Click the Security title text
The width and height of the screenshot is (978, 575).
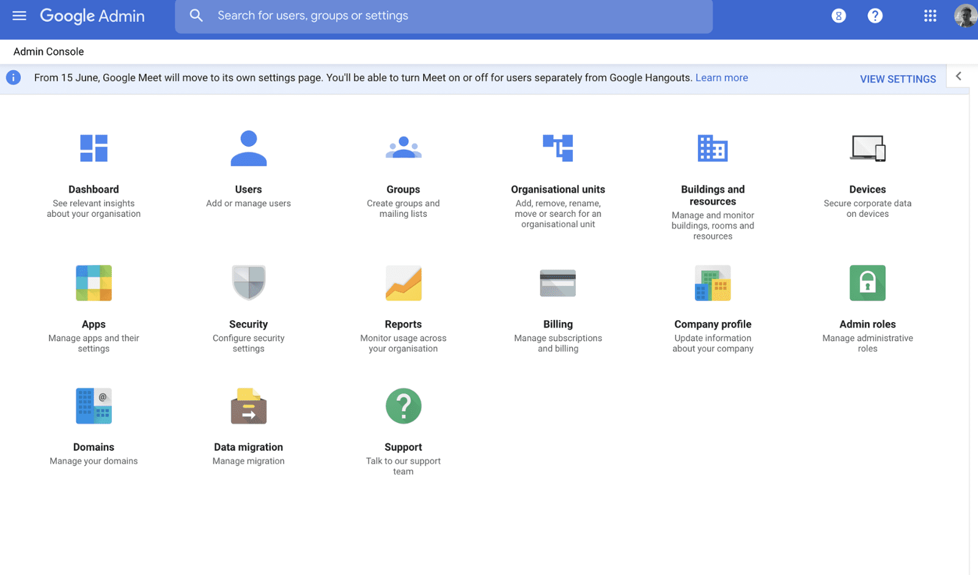pos(248,324)
